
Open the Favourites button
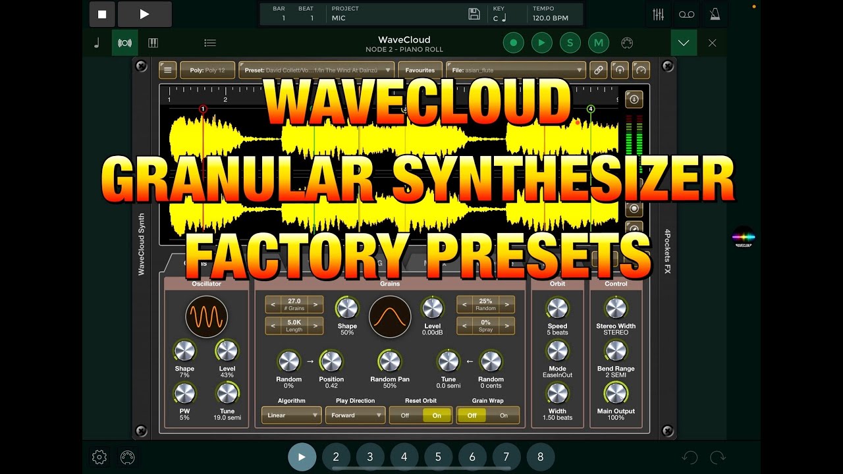point(420,70)
